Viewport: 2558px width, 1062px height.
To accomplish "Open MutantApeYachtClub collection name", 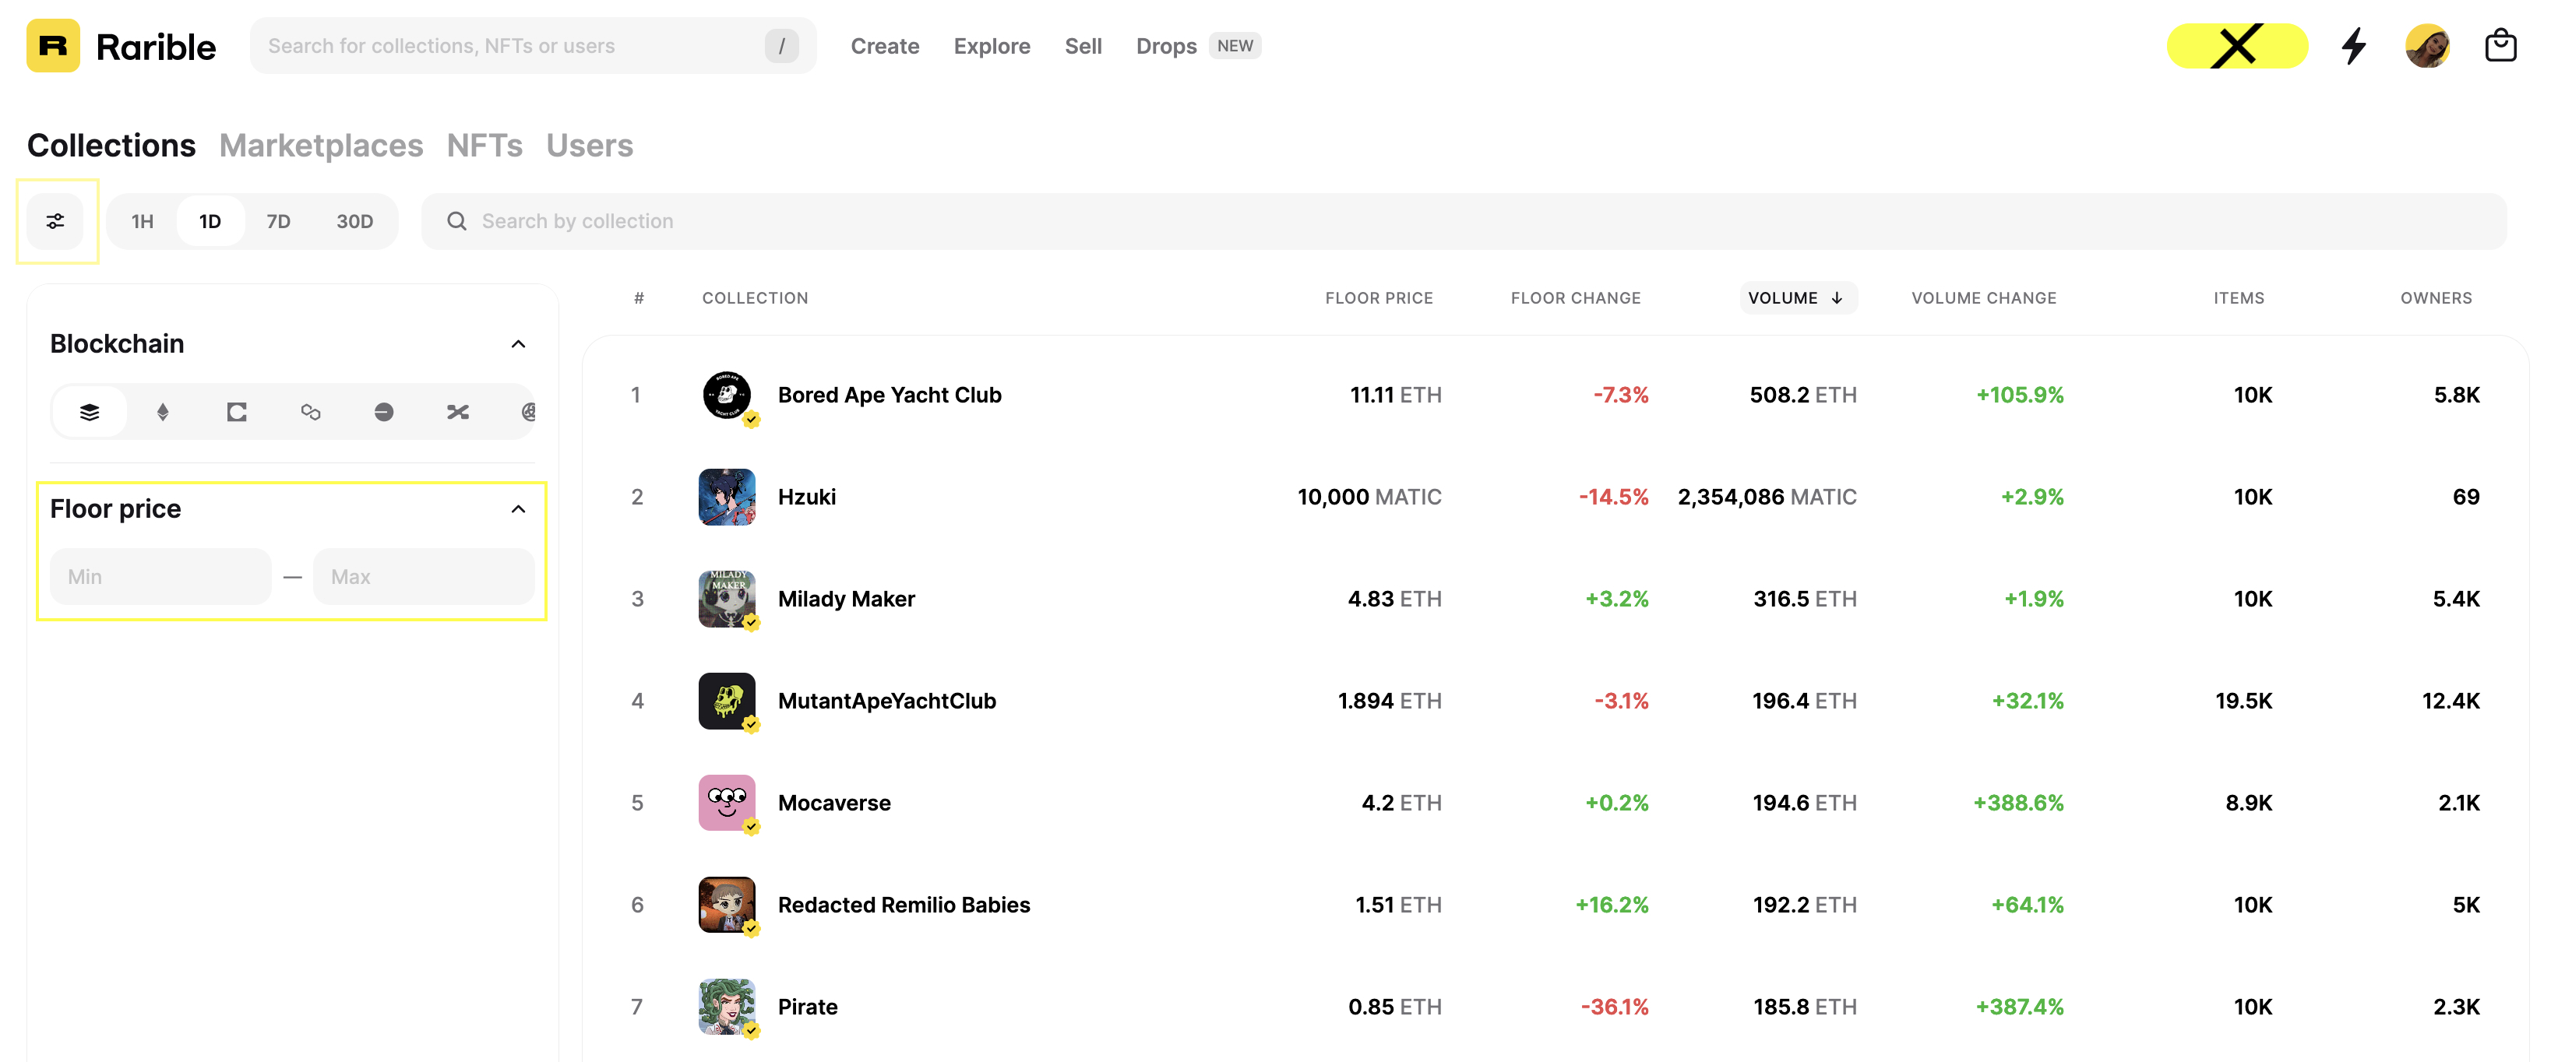I will [x=886, y=701].
